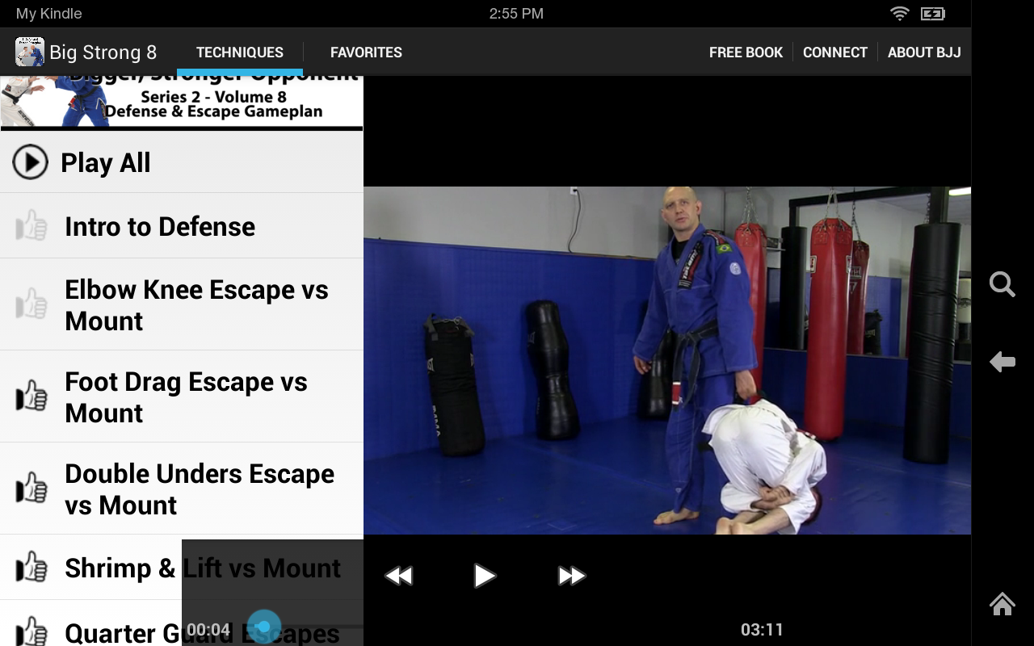Screen dimensions: 1034x646
Task: Toggle thumbs-up on Foot Drag Escape vs Mount
Action: 31,396
